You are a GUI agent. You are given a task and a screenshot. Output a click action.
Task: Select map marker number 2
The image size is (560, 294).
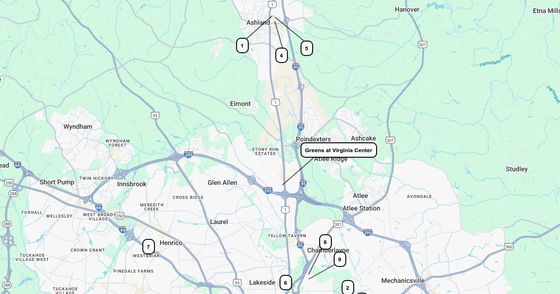[348, 287]
